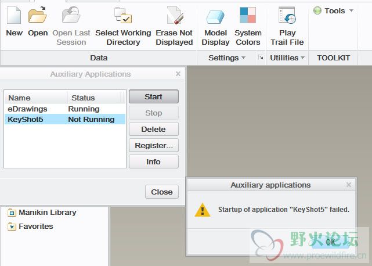Show Info for the selected application
372x266 pixels.
click(x=154, y=161)
